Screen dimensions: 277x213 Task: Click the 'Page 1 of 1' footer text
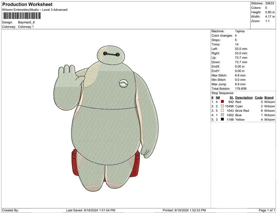click(x=267, y=210)
